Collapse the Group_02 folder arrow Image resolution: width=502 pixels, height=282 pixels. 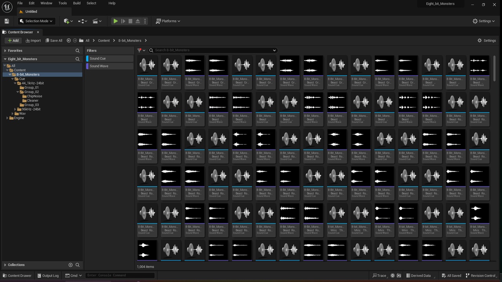[18, 92]
